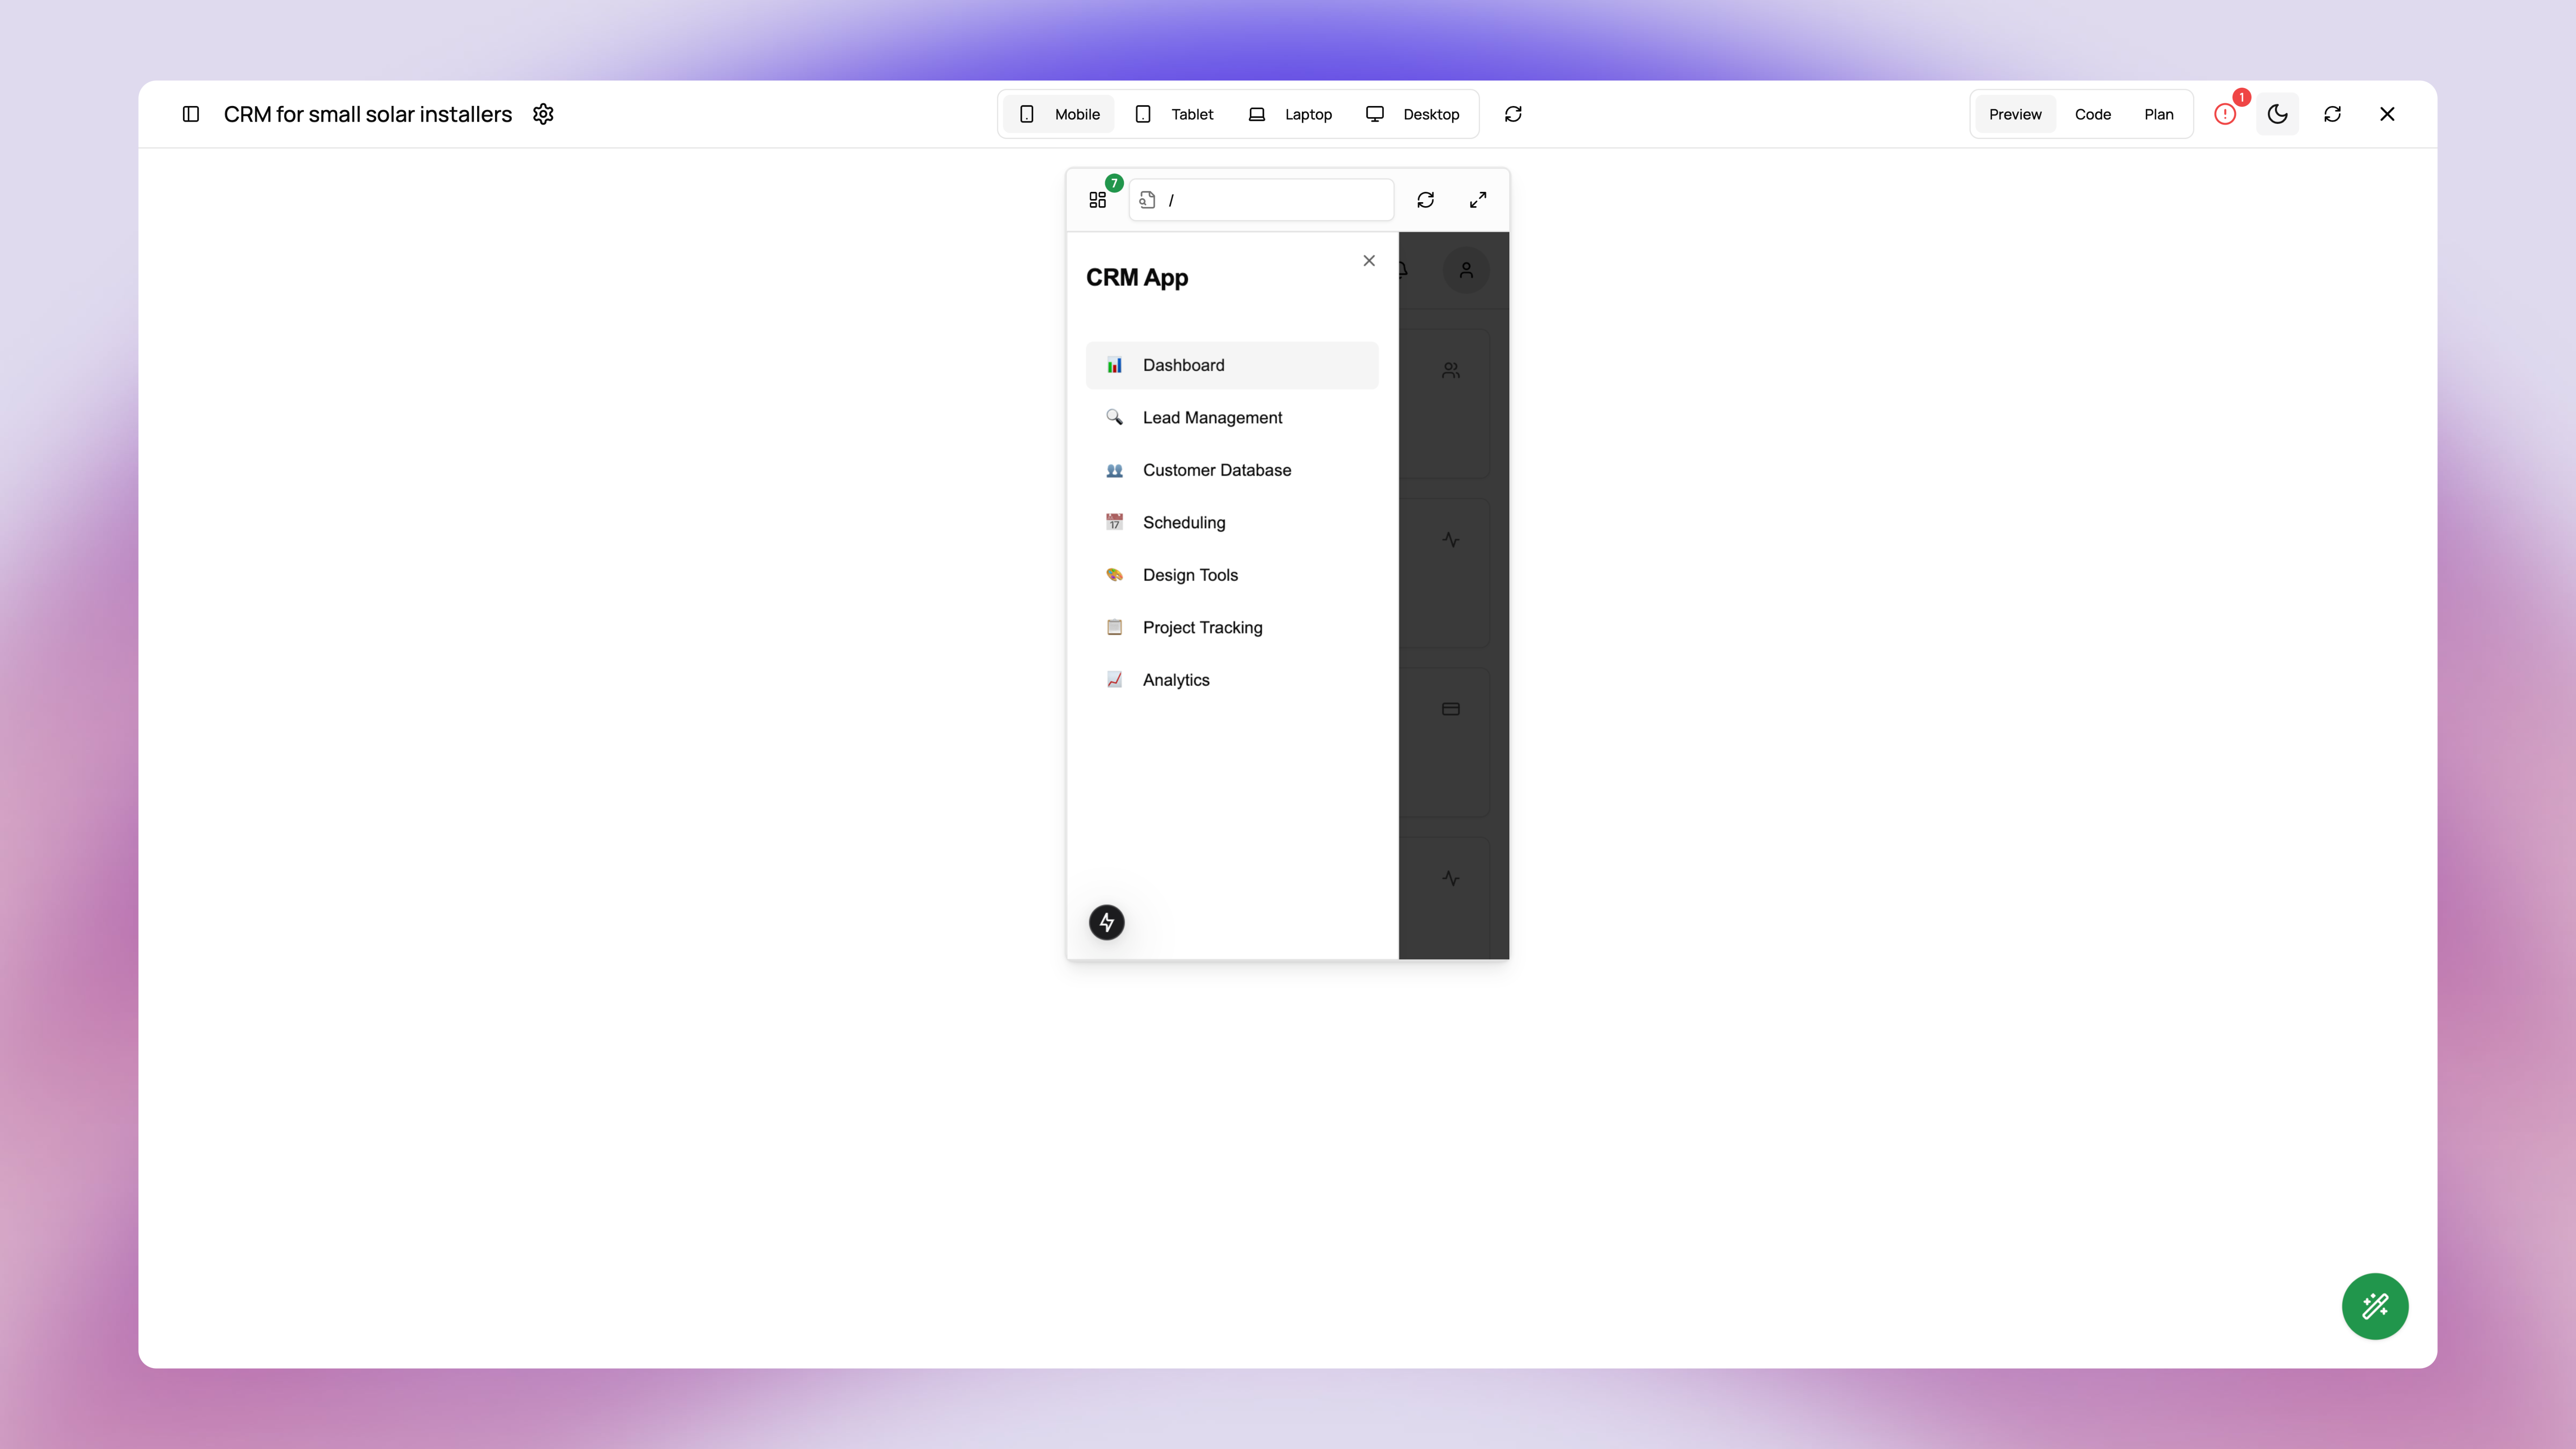Open the routes grid icon with badge
The image size is (2576, 1449).
[x=1098, y=200]
